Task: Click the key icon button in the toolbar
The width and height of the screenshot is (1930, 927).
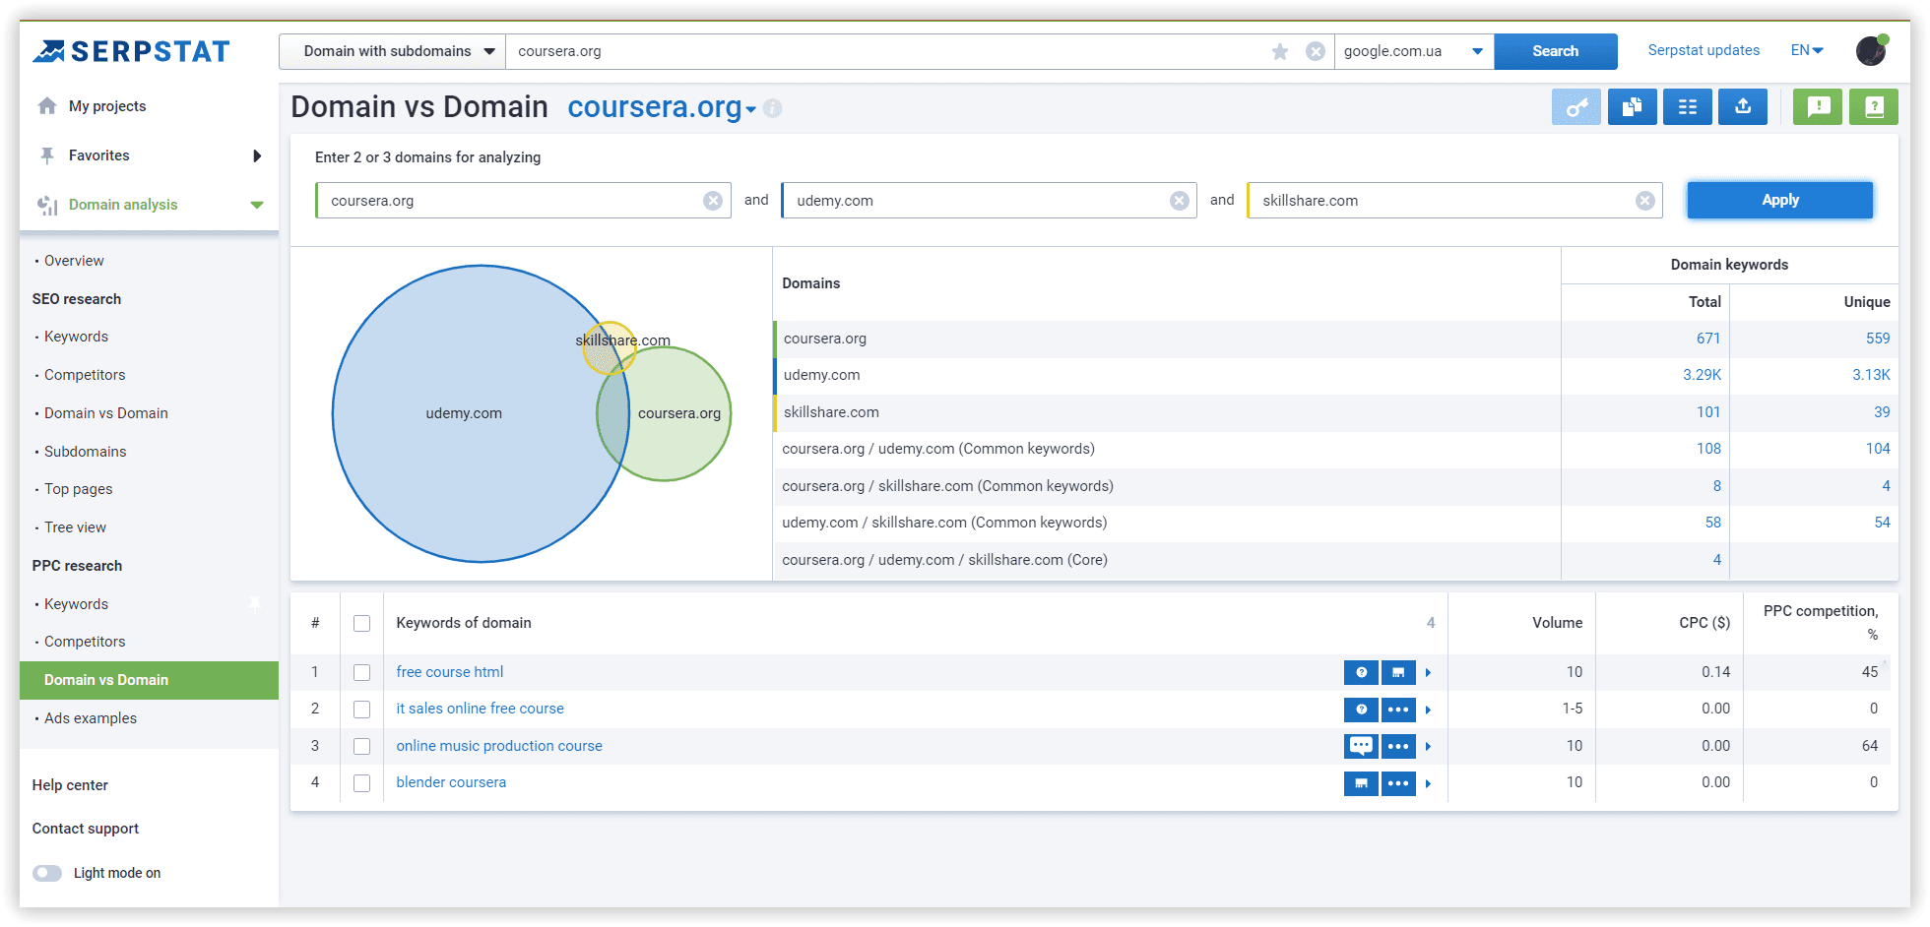Action: [x=1576, y=106]
